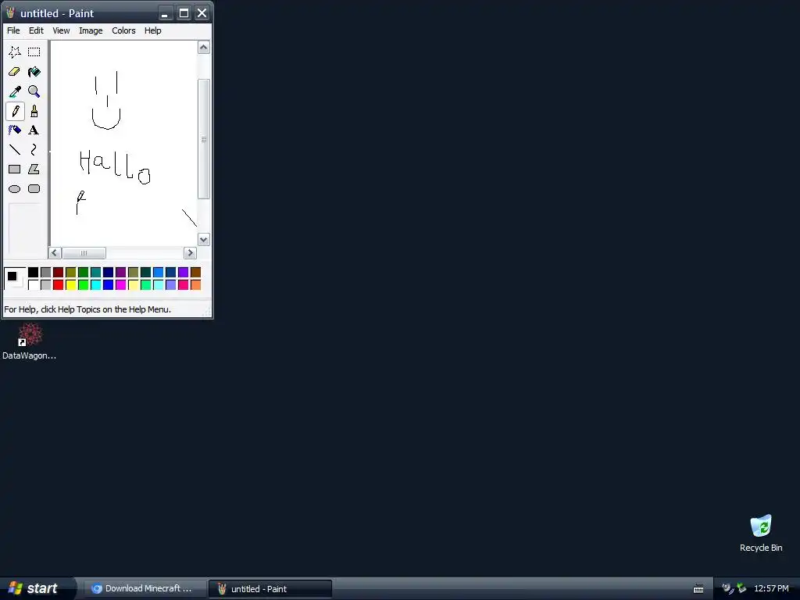Screen dimensions: 800x600
Task: Choose the brown color swatch
Action: coord(196,273)
